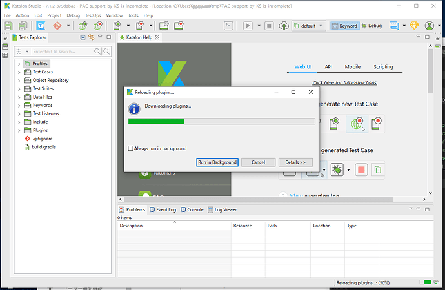445x290 pixels.
Task: Click the Save All toolbar icon
Action: click(23, 26)
